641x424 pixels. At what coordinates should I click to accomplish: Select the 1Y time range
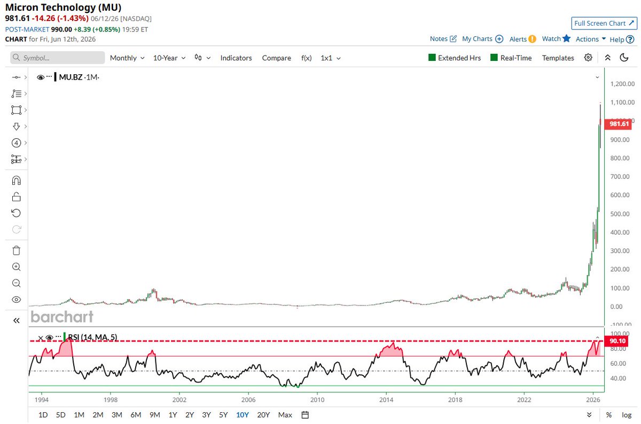(x=173, y=415)
